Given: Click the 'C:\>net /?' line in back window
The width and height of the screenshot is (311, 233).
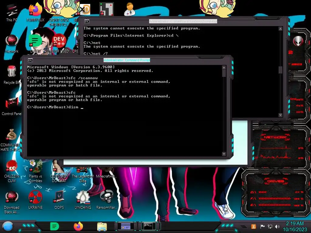Looking at the screenshot, I should point(96,53).
